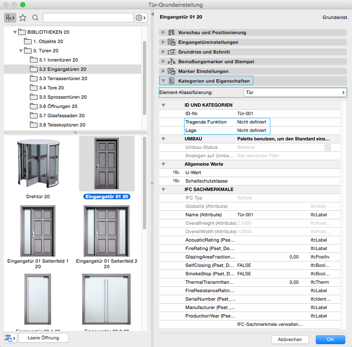Select the 3.4 Tore 20 folder
Screen dimensions: 352x347
(51, 88)
